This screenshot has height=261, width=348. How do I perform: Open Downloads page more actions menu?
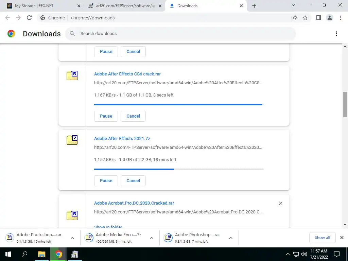336,34
